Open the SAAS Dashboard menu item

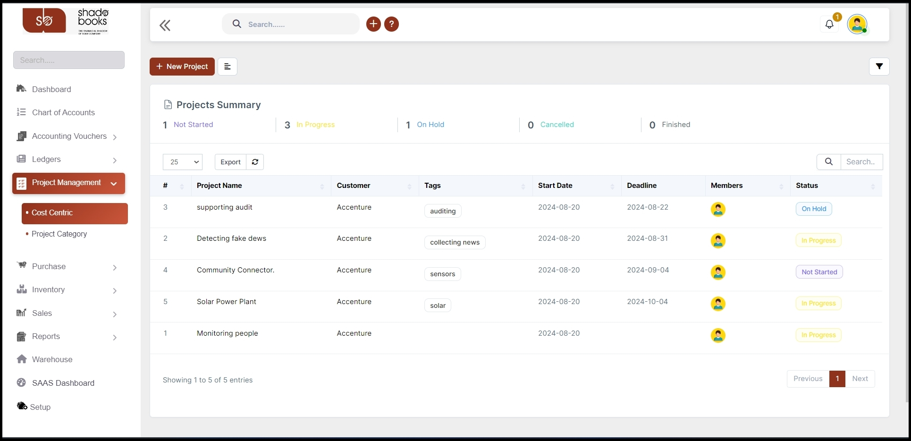pyautogui.click(x=63, y=383)
